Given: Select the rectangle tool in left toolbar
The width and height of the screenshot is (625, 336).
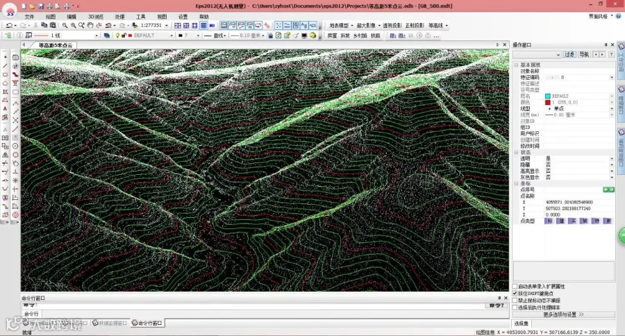Looking at the screenshot, I should coord(5,74).
